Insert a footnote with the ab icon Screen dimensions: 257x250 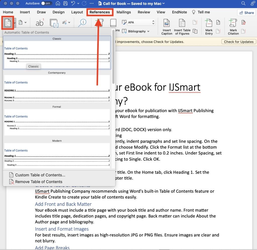[40, 23]
